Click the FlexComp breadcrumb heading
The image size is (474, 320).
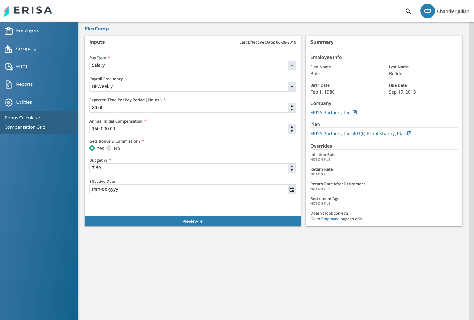96,29
